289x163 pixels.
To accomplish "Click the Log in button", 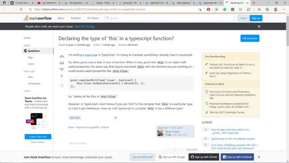I will [243, 18].
